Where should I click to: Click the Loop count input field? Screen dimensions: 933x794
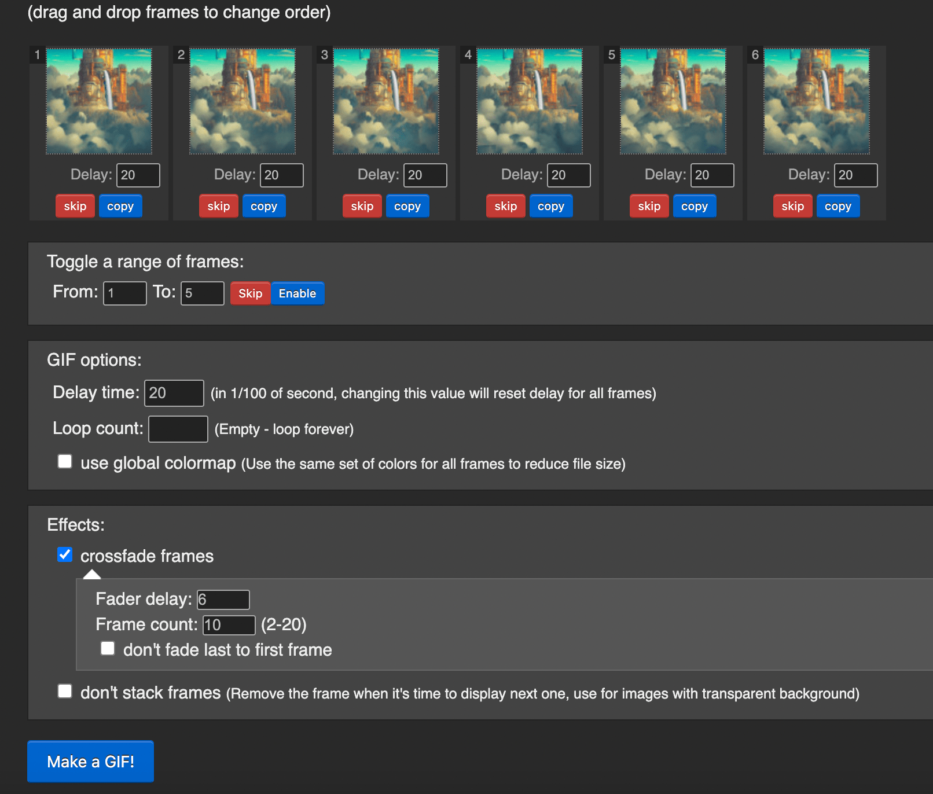[x=178, y=428]
